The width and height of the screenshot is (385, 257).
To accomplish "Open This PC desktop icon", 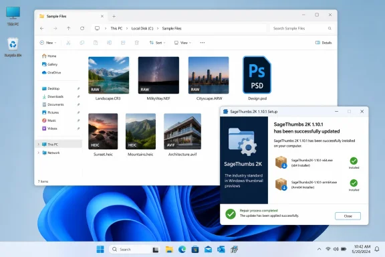I will [x=13, y=16].
